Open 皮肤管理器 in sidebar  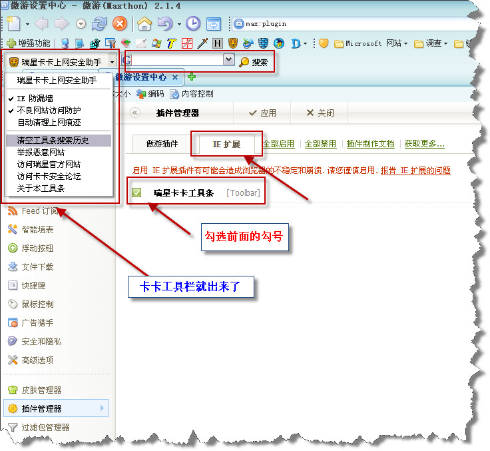[x=35, y=390]
